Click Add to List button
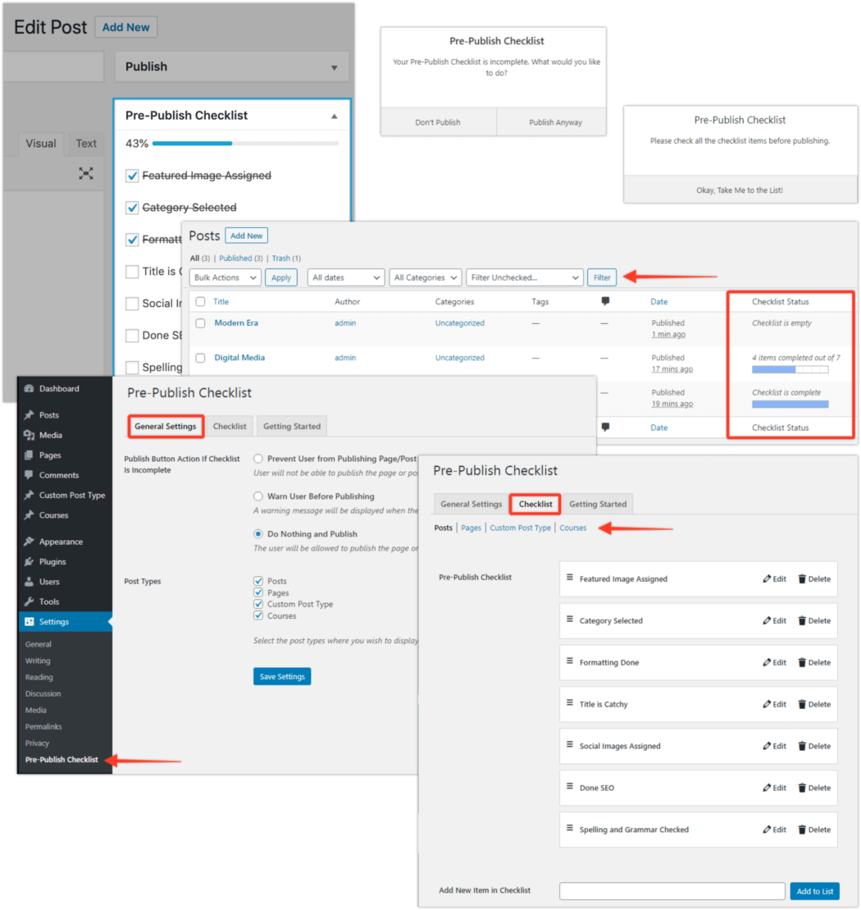Screen dimensions: 861x910 [x=814, y=891]
